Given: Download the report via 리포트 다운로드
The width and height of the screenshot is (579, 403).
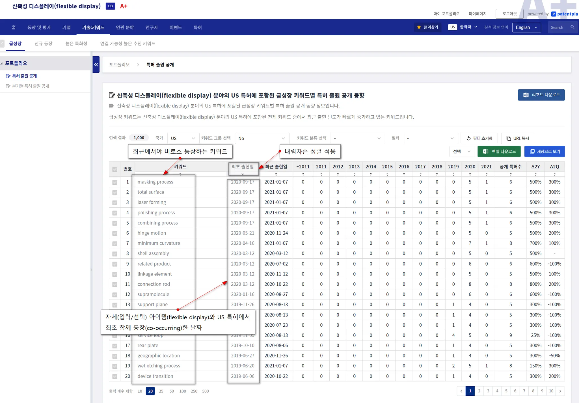Looking at the screenshot, I should point(541,95).
